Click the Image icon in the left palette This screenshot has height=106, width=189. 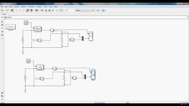pos(2,35)
